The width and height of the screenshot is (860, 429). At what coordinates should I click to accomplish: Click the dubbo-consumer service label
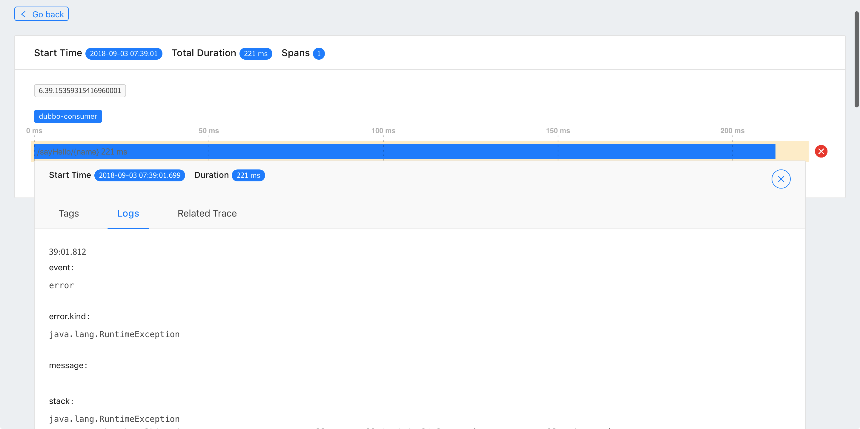coord(68,116)
